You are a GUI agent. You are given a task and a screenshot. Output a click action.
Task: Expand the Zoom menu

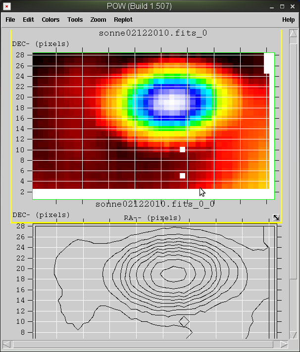(x=98, y=20)
